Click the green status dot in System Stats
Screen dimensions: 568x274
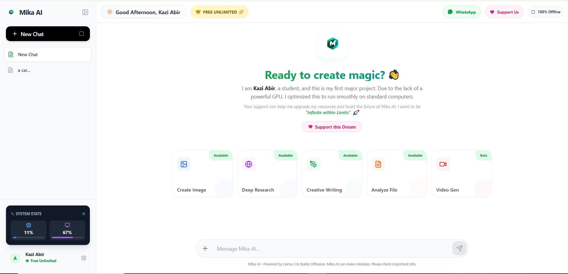(x=83, y=213)
